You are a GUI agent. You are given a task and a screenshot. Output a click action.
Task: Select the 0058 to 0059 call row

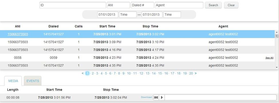(x=137, y=58)
